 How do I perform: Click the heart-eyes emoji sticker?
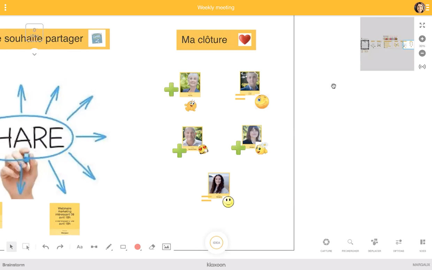click(203, 149)
